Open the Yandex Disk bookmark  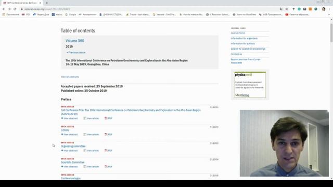pyautogui.click(x=41, y=15)
